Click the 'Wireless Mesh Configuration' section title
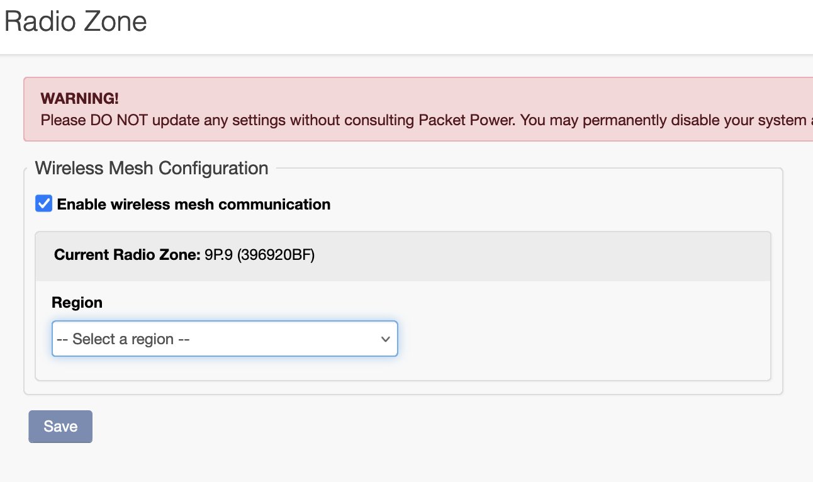 point(152,168)
